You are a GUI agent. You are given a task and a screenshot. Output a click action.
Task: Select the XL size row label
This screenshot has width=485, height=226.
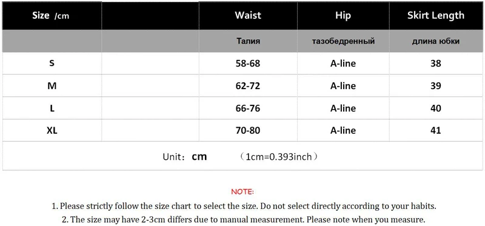coord(52,130)
